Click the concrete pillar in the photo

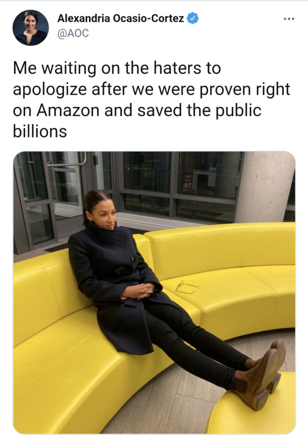264,187
